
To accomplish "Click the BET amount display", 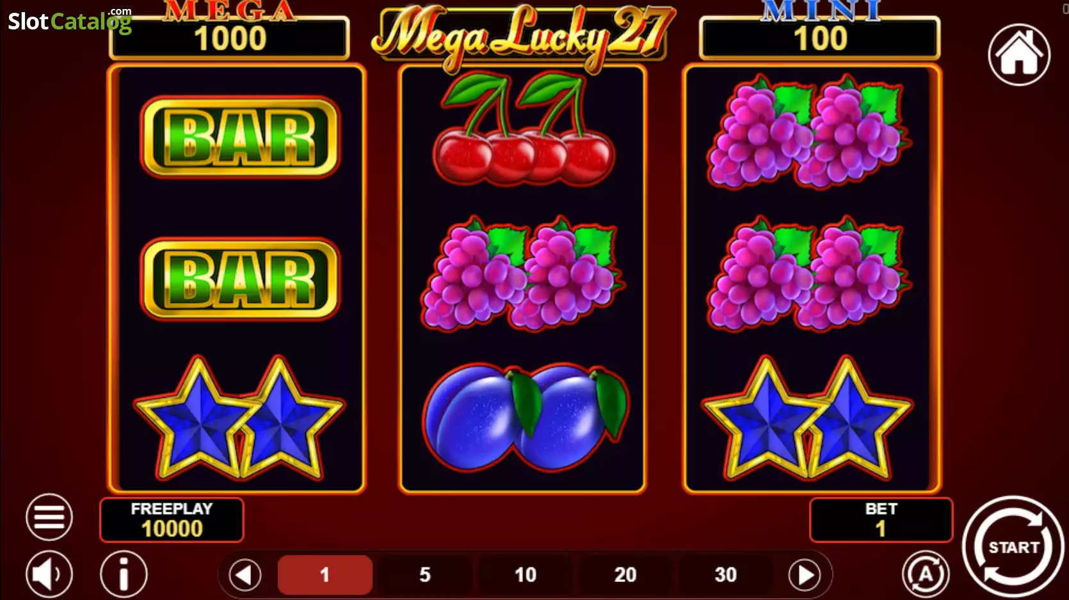I will (881, 520).
